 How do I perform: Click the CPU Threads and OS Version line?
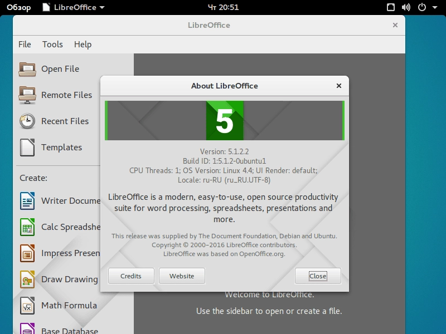224,170
